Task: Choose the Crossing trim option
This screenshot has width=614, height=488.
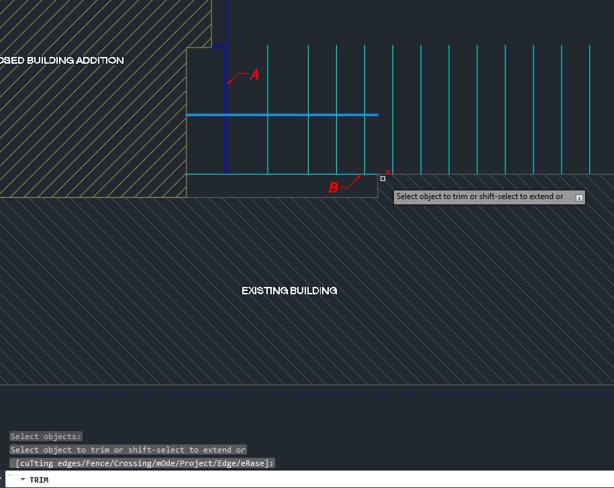Action: (x=134, y=463)
